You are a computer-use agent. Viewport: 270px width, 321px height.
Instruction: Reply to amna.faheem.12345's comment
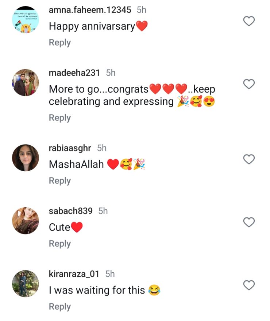coord(60,42)
